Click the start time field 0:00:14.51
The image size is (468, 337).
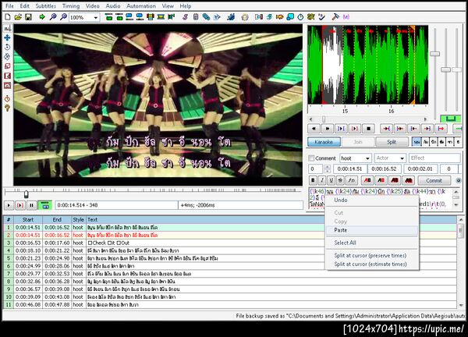(349, 169)
